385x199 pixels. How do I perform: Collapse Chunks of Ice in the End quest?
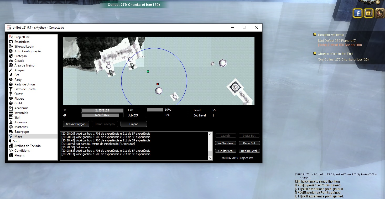click(315, 53)
